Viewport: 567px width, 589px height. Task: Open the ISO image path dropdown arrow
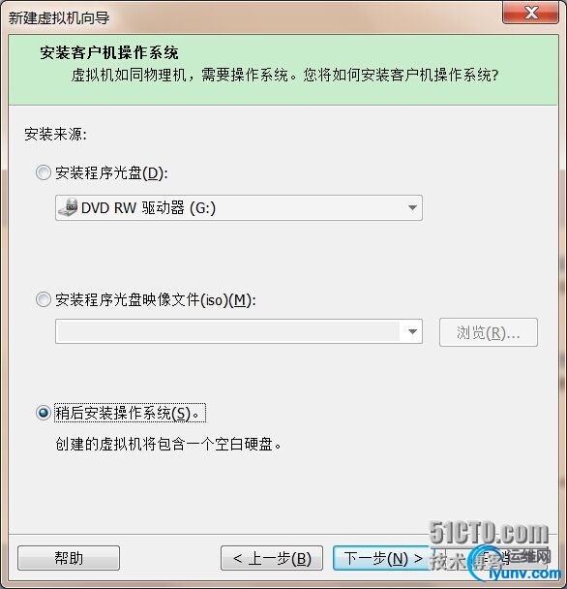(412, 331)
